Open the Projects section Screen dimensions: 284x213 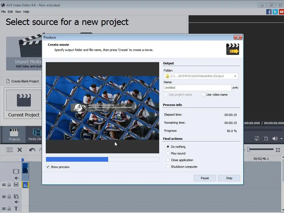click(14, 135)
